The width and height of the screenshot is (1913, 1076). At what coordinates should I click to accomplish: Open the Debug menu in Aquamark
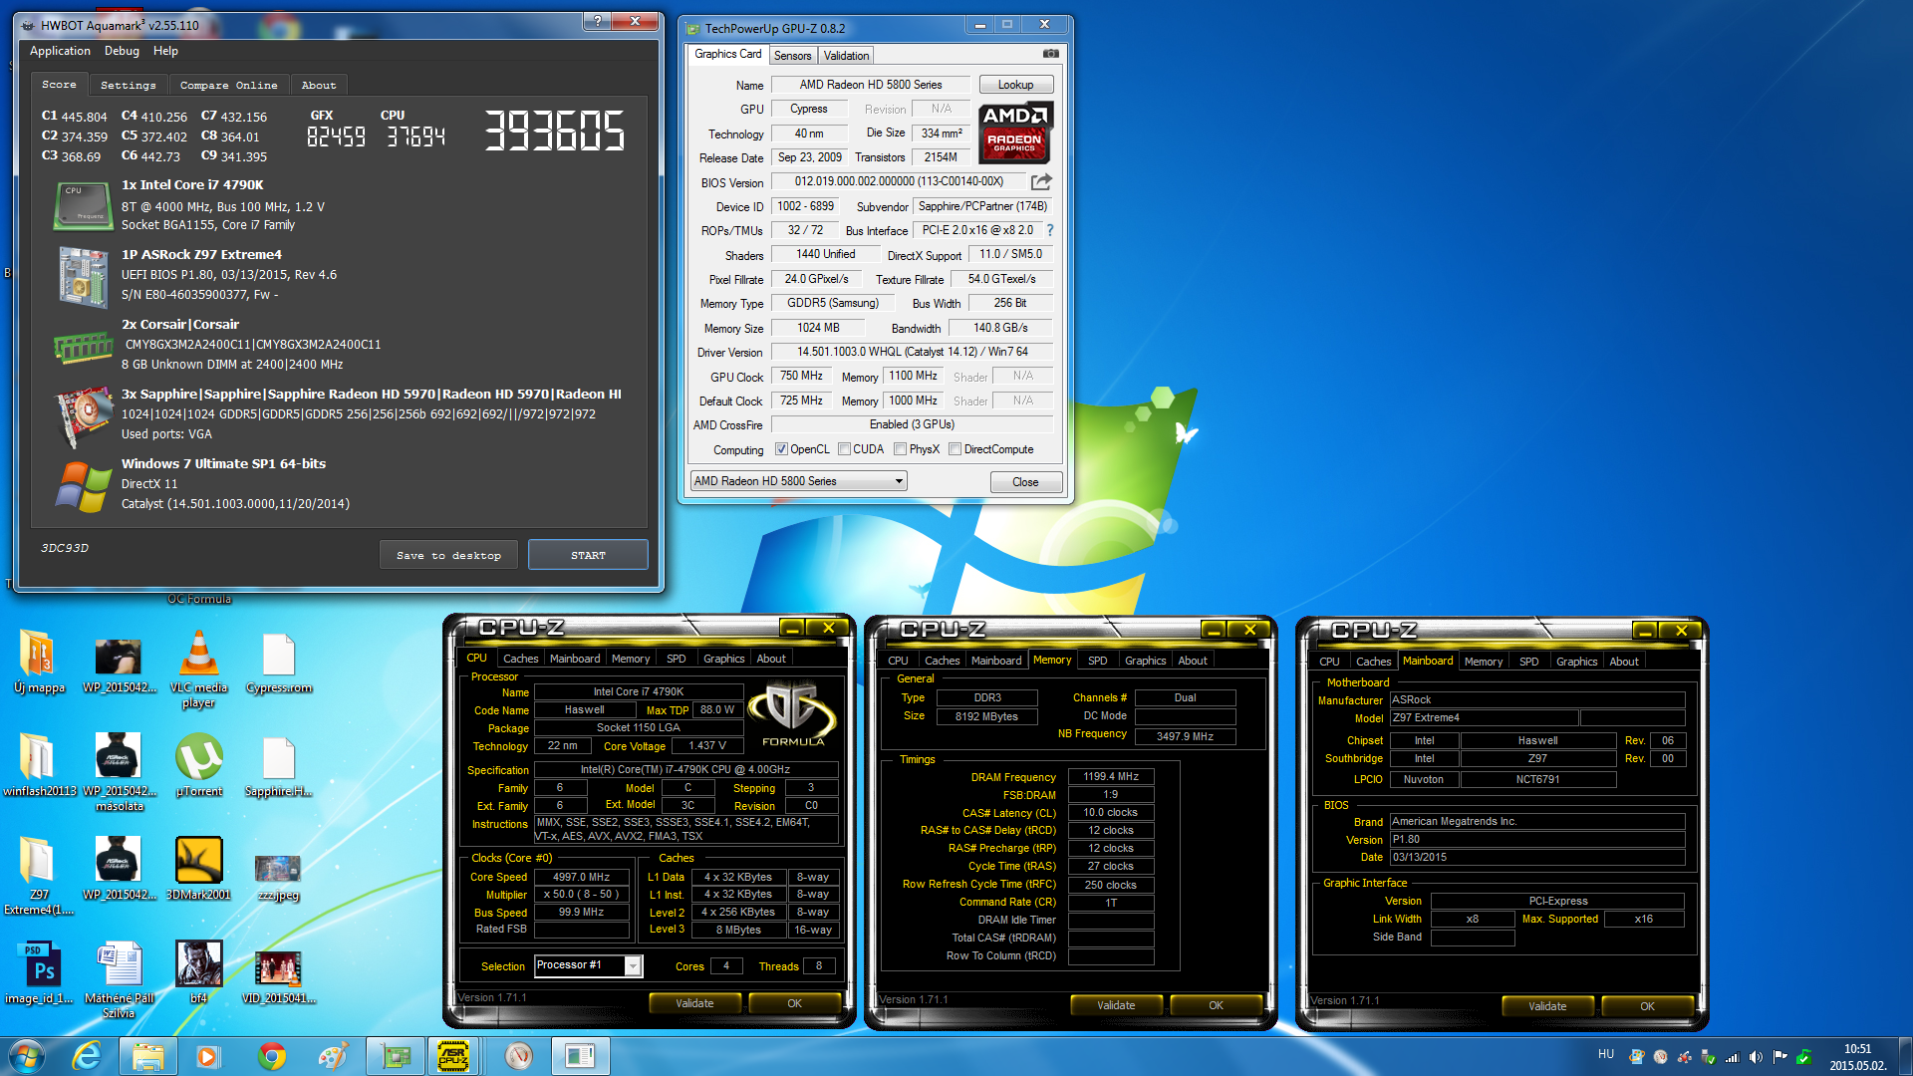tap(122, 51)
